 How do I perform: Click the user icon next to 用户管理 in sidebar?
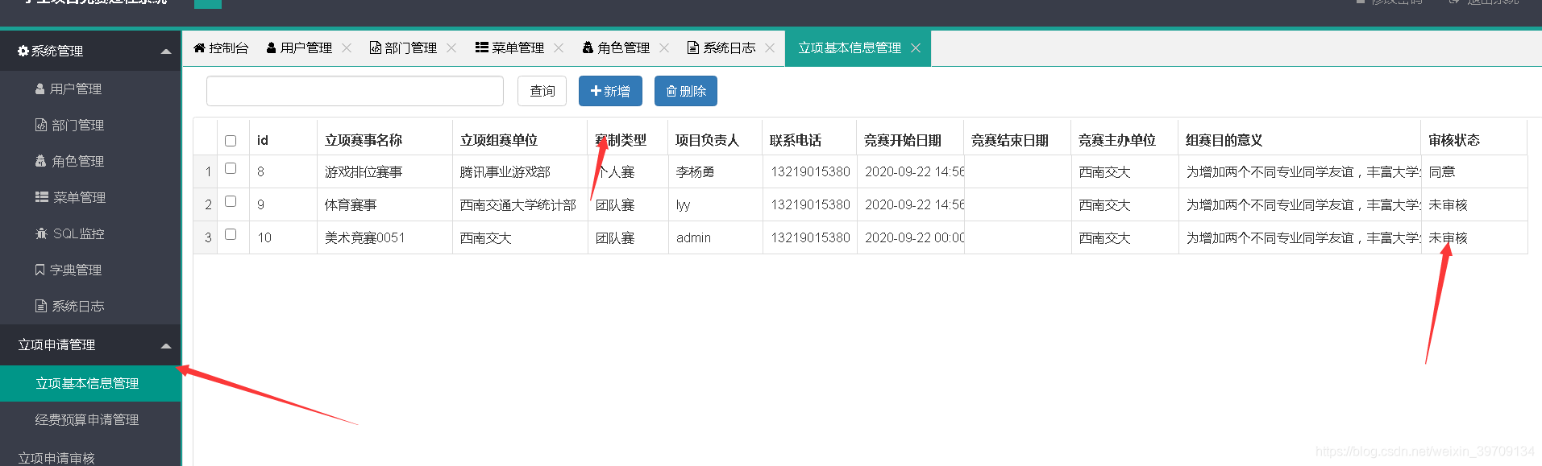coord(40,89)
